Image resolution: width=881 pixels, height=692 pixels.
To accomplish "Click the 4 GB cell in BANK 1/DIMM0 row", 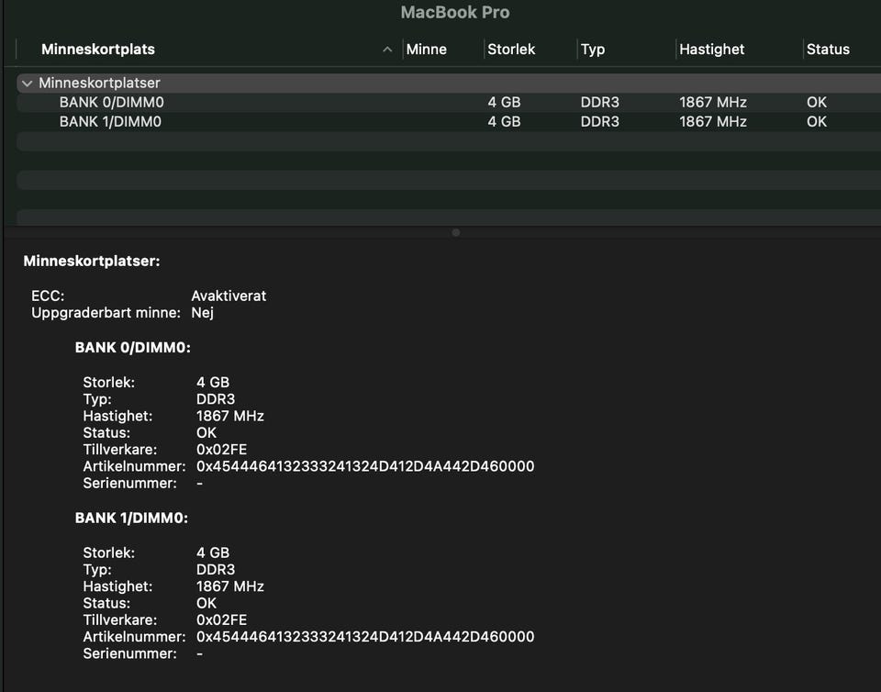I will (x=504, y=122).
